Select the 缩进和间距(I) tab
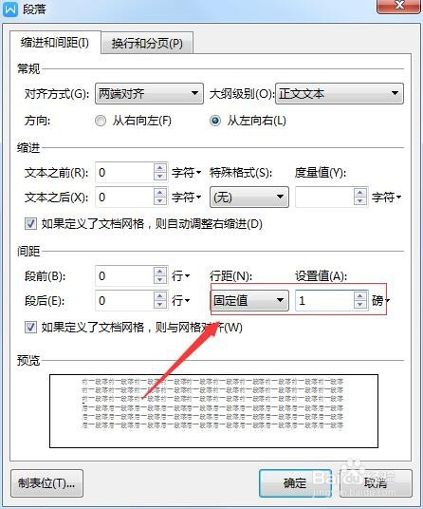This screenshot has height=509, width=423. [x=55, y=43]
